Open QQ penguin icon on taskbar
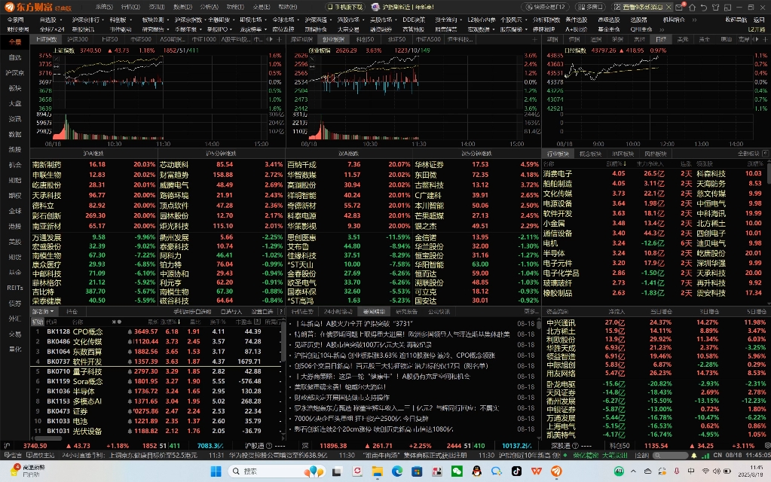 pyautogui.click(x=476, y=471)
